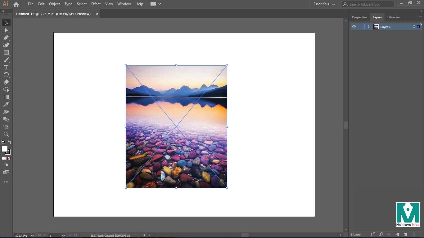Click Layer 1 target circle

pyautogui.click(x=414, y=27)
